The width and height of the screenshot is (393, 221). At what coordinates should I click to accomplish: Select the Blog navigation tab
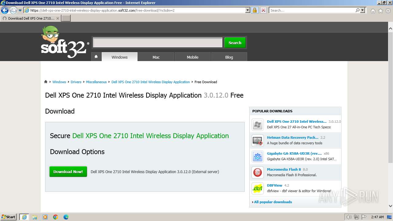click(229, 57)
